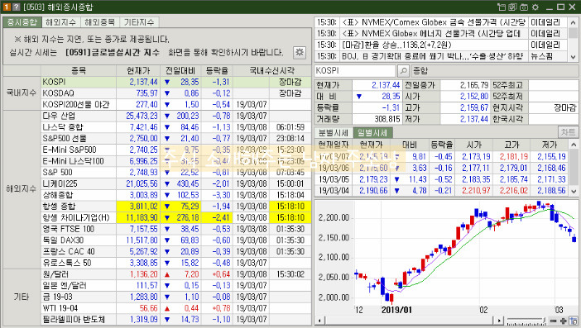This screenshot has height=328, width=581.
Task: Click the 거래량 value 308,815
Action: [387, 119]
